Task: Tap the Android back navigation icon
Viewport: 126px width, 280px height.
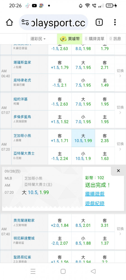Action: 93,271
